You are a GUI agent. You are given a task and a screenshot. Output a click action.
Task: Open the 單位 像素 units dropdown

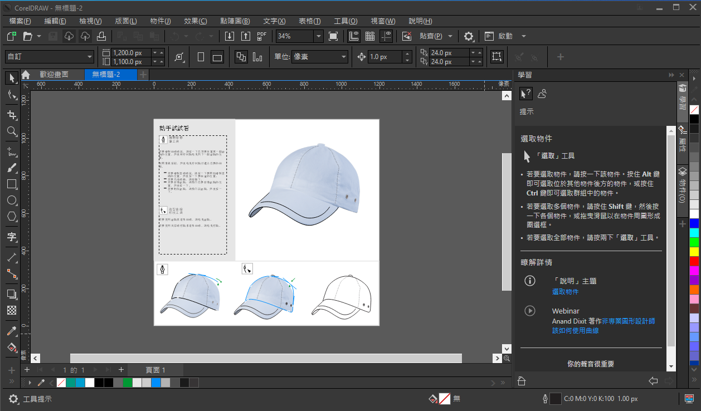343,57
